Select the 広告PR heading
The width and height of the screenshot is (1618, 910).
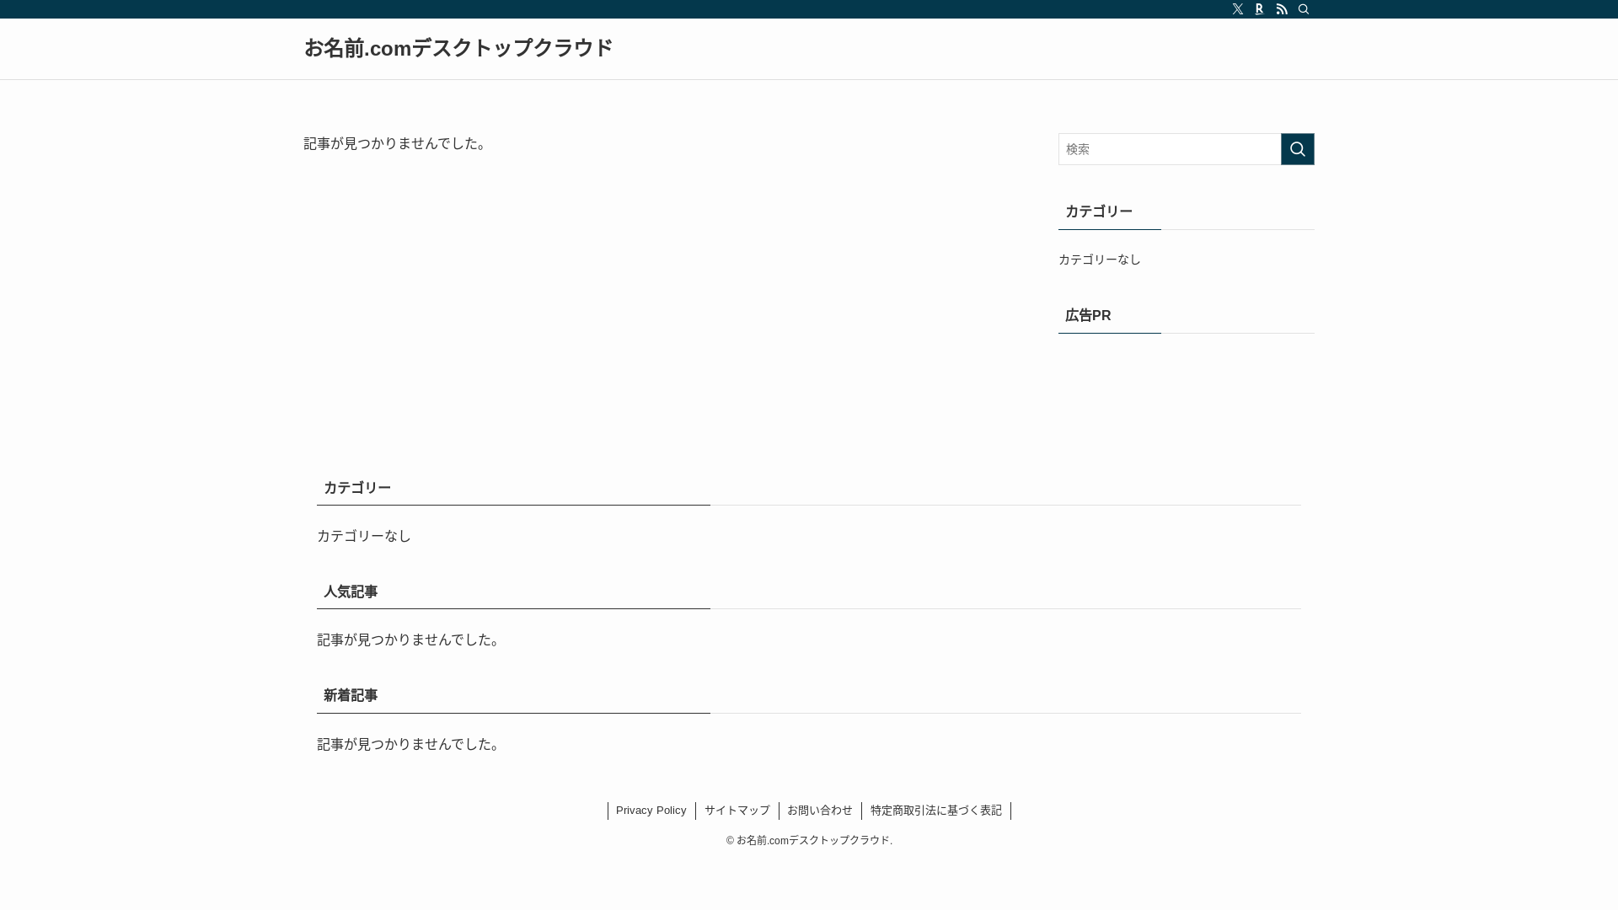click(1088, 315)
